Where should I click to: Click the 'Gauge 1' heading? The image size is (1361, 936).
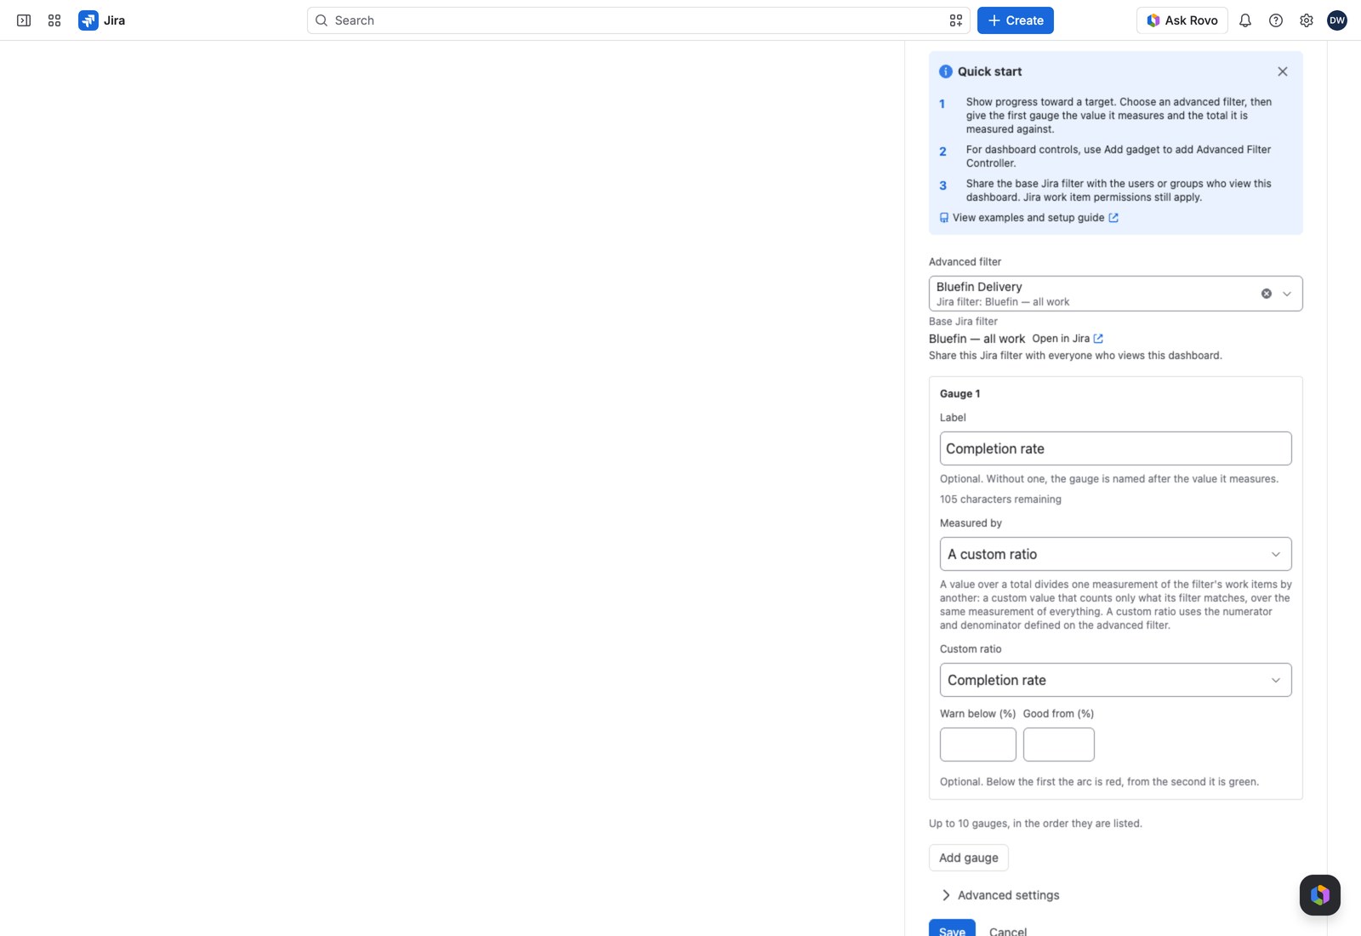pyautogui.click(x=960, y=394)
